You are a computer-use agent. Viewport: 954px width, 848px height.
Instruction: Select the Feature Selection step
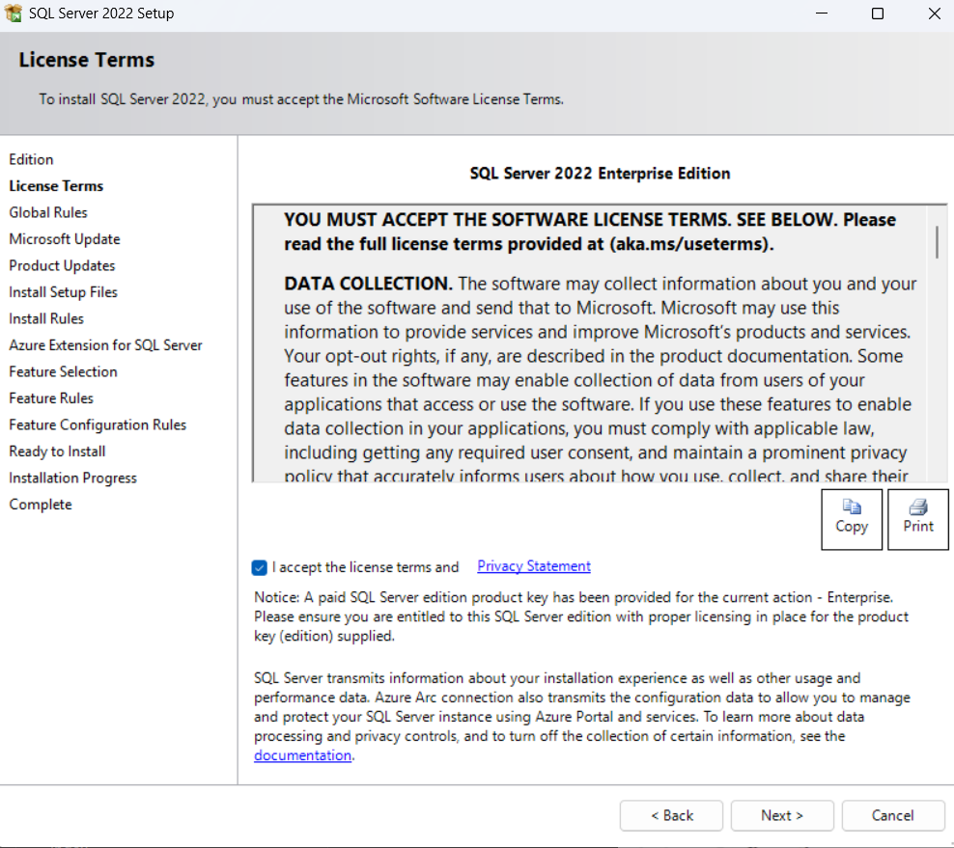coord(63,371)
